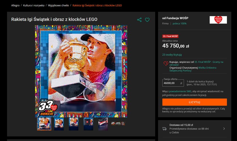Click the charity heart icon near Kupując
237x141 pixels.
(166, 63)
